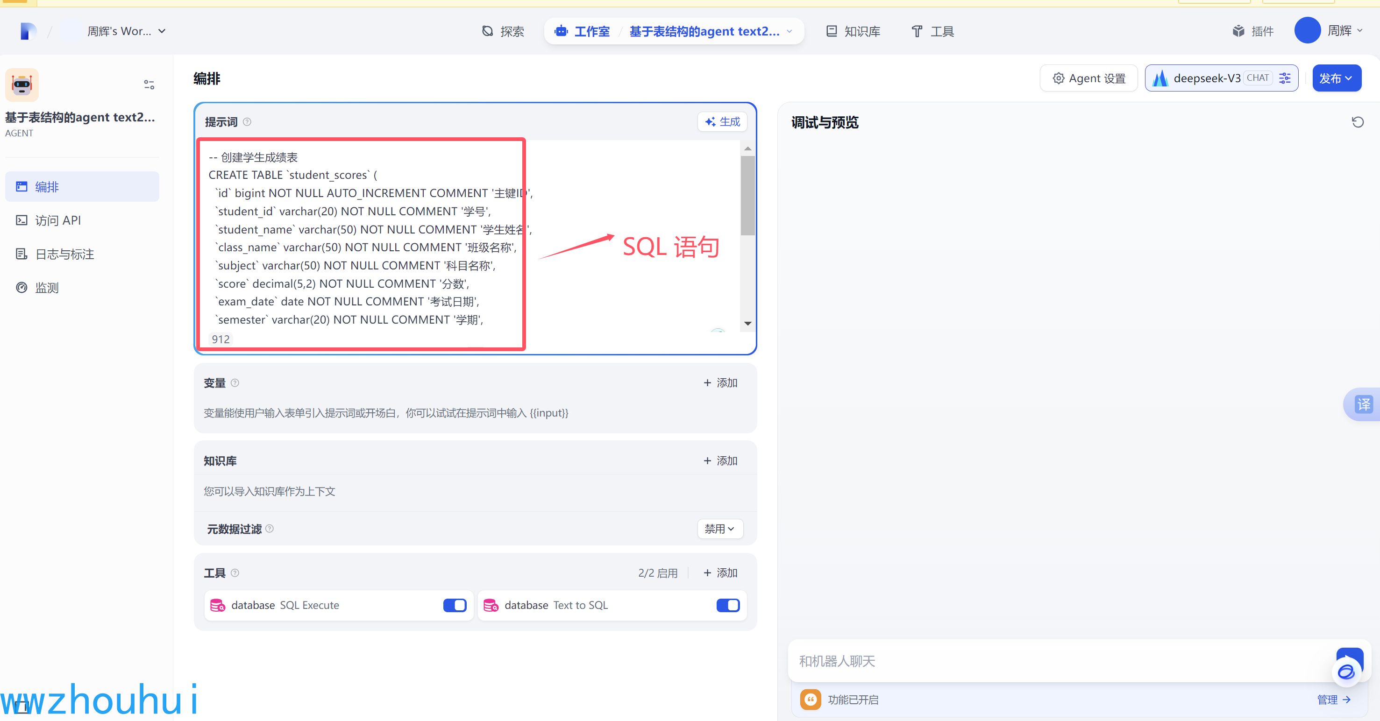
Task: Open the model parameter sliders icon
Action: pyautogui.click(x=1285, y=78)
